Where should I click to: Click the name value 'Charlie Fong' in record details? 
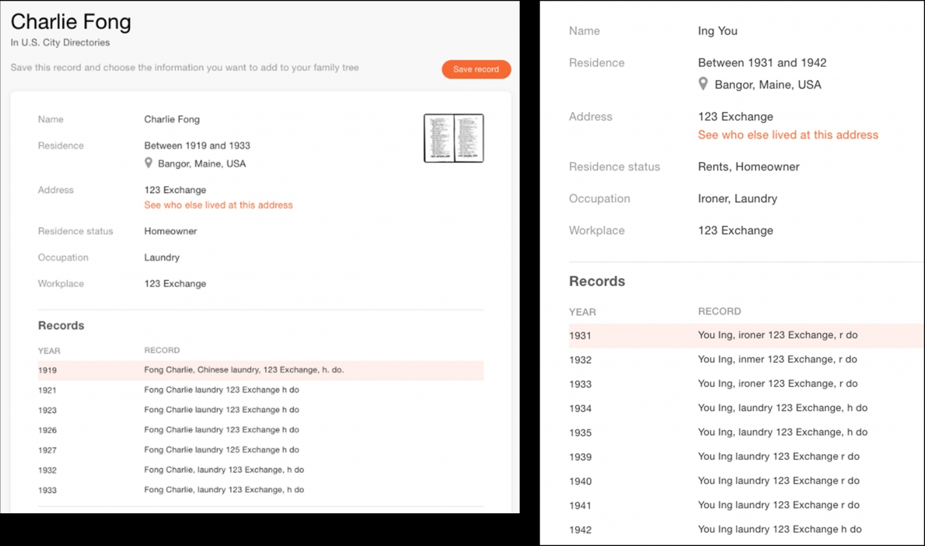pyautogui.click(x=172, y=119)
